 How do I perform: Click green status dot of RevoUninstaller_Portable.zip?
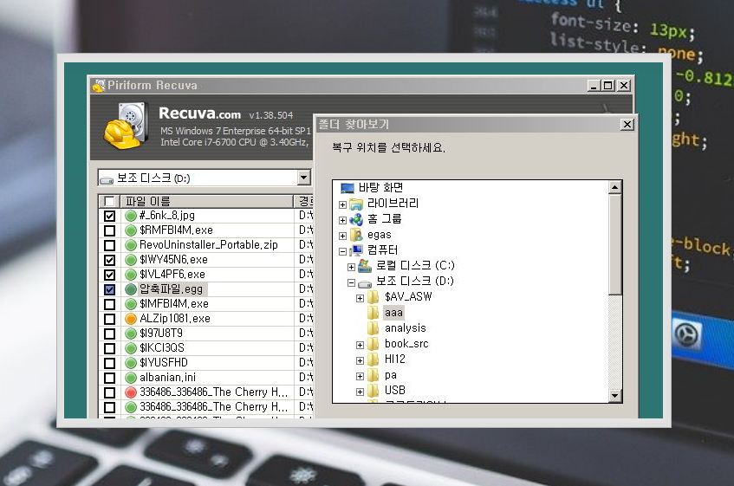(131, 245)
